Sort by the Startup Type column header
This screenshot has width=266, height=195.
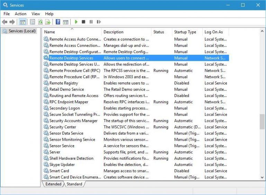tap(187, 32)
